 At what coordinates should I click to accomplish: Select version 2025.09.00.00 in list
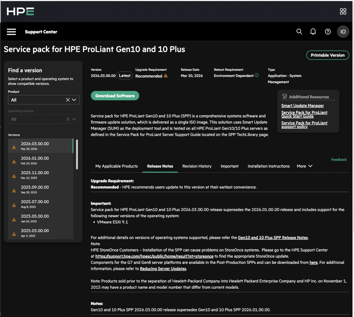click(41, 189)
